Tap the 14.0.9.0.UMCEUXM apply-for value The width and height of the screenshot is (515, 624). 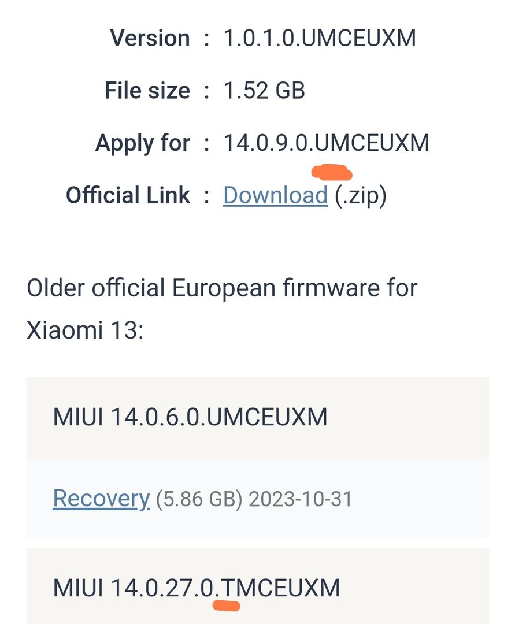pos(326,143)
